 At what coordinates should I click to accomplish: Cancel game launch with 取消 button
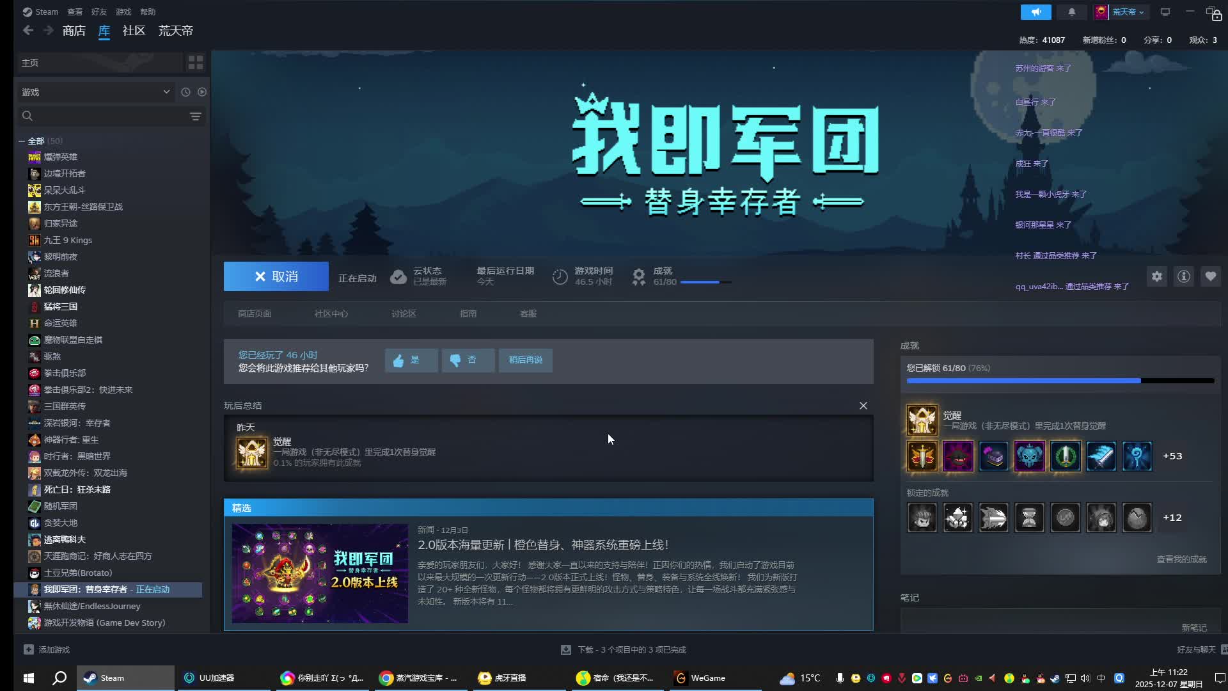click(276, 276)
